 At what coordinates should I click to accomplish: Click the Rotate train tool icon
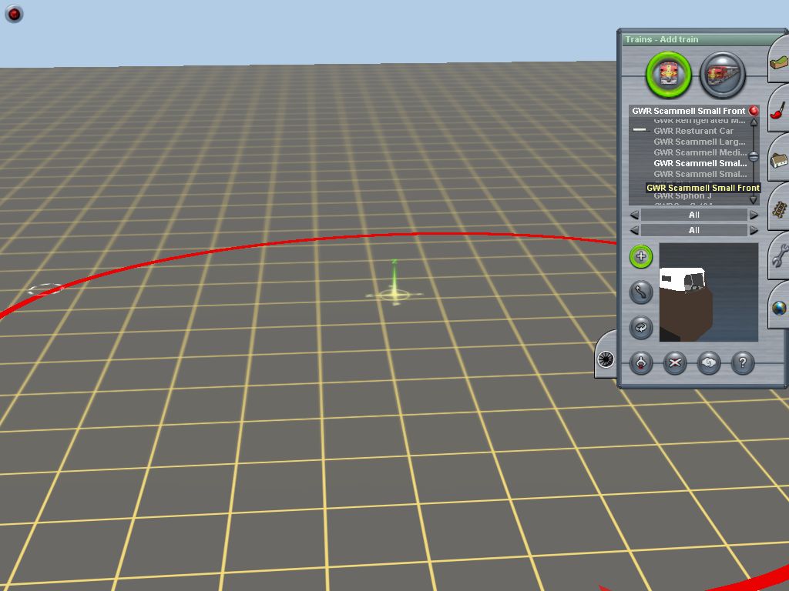point(641,327)
